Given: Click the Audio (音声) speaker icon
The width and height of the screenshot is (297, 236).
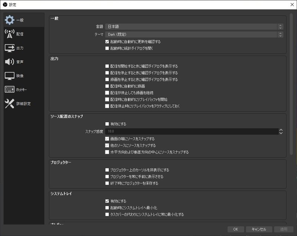Looking at the screenshot, I should (10, 62).
